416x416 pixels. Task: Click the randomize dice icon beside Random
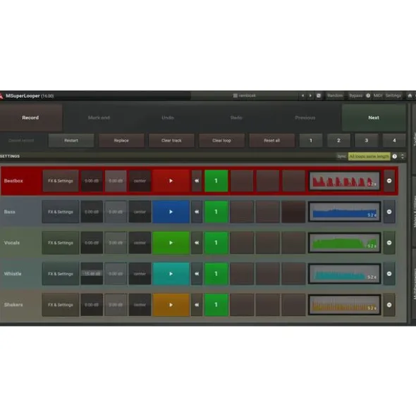319,96
